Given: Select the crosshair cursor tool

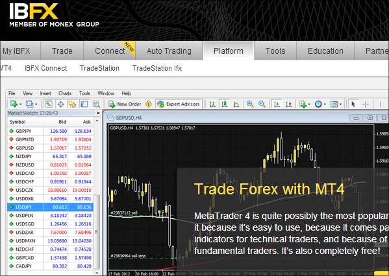Looking at the screenshot, I should pyautogui.click(x=366, y=104).
